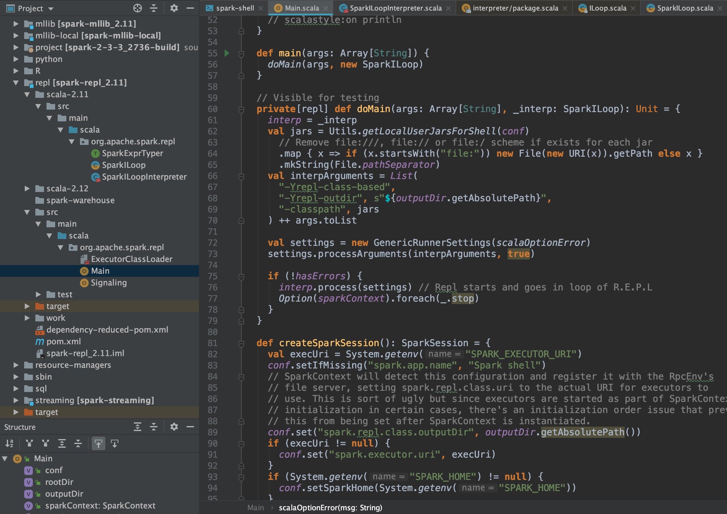Click the highlighted true argument at line 73
727x514 pixels.
[x=518, y=254]
